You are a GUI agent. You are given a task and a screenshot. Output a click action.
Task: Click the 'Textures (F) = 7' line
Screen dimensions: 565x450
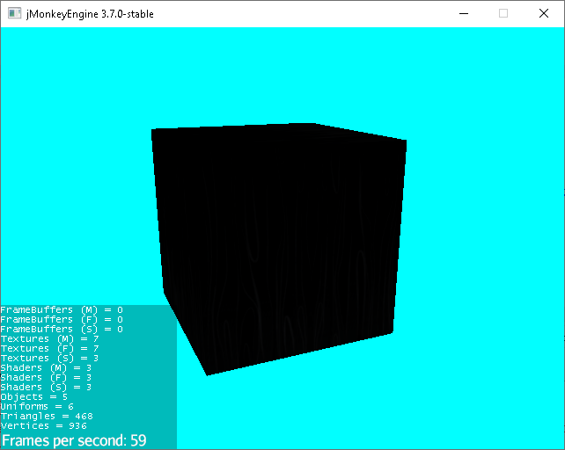click(49, 349)
